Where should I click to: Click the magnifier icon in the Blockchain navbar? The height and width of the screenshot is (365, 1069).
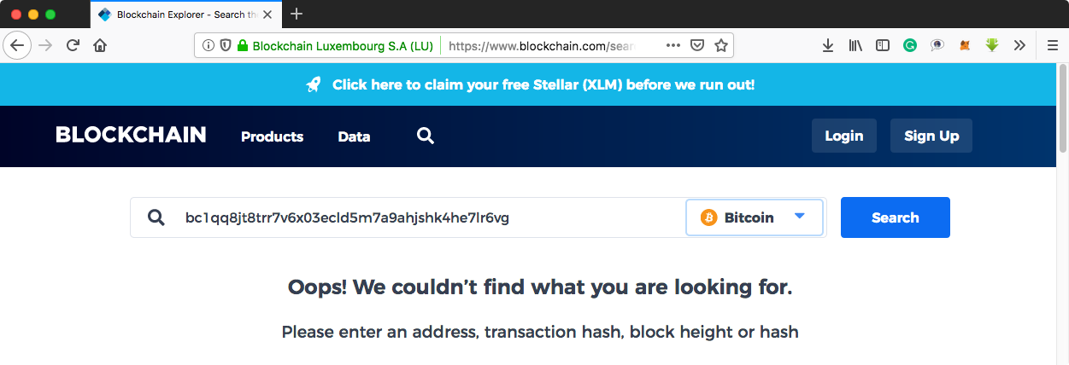click(426, 136)
